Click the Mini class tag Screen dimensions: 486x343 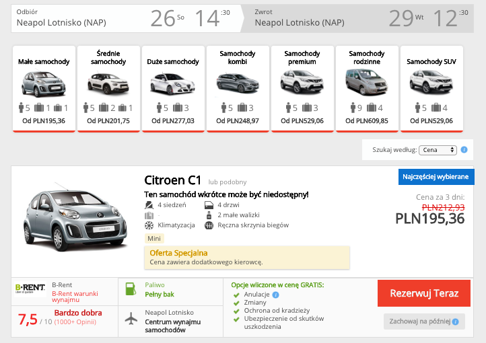point(154,238)
